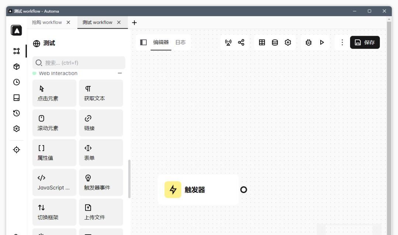This screenshot has width=398, height=235.
Task: Select the 获取文本 block
Action: (x=101, y=93)
